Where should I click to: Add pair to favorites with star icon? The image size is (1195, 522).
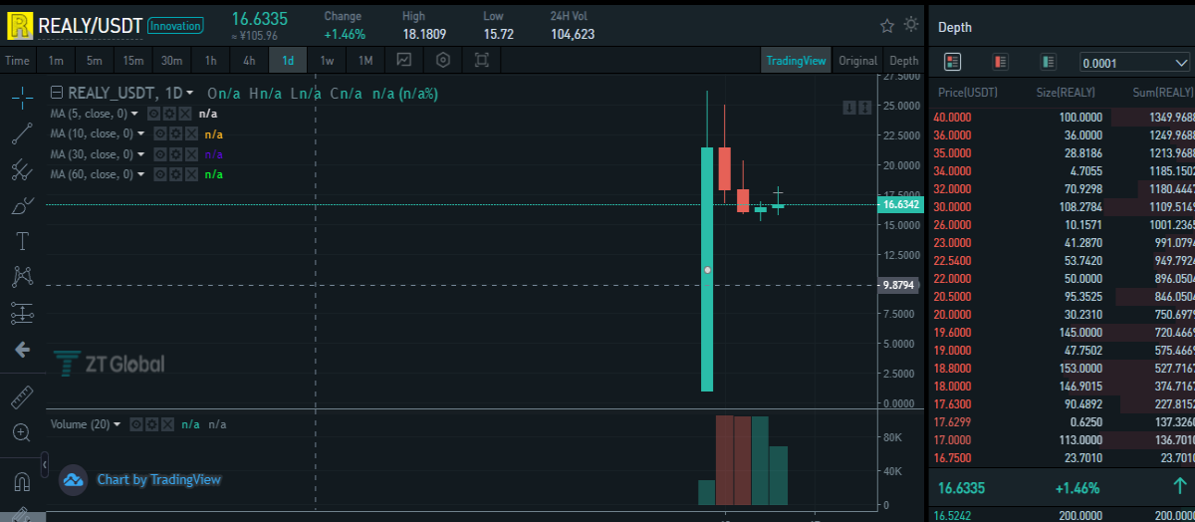(887, 25)
